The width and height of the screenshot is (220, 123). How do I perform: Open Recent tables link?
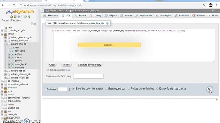5,20
